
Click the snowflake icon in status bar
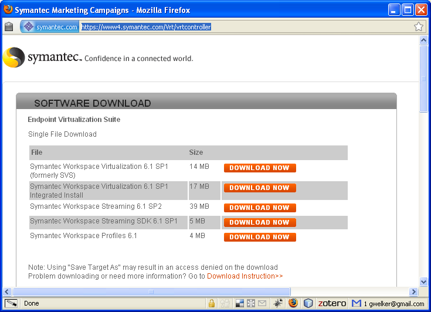(251, 303)
